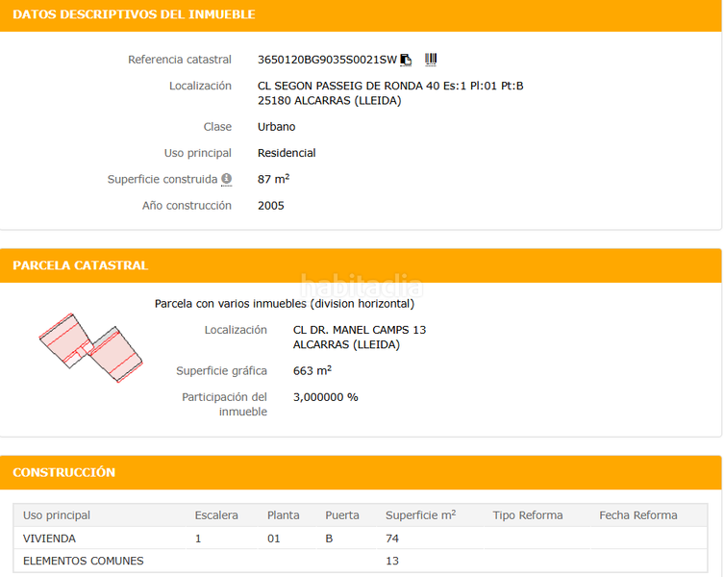Click the Fecha Reforma column header
Image resolution: width=724 pixels, height=577 pixels.
pos(637,515)
